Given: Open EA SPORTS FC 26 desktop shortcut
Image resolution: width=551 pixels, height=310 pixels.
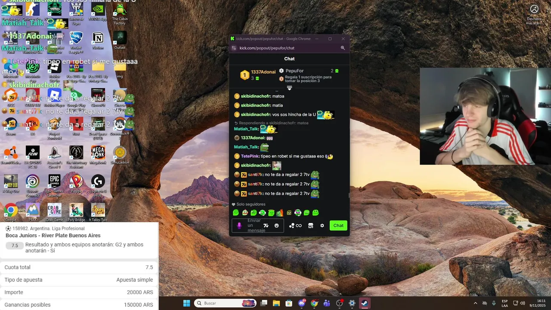Looking at the screenshot, I should tap(33, 157).
